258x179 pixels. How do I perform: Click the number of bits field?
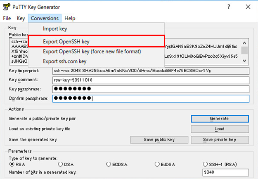tap(225, 172)
